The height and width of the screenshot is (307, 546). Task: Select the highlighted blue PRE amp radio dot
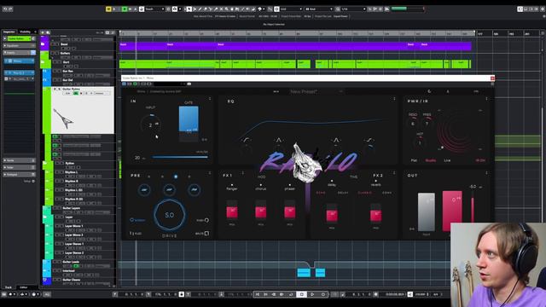click(176, 177)
